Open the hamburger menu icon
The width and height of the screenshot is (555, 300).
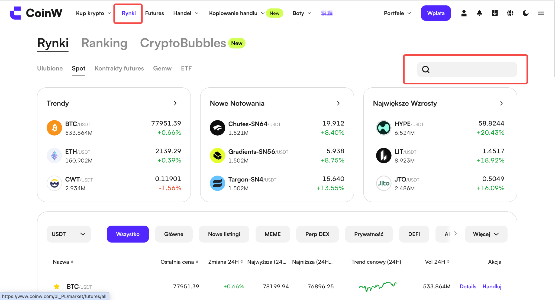pyautogui.click(x=541, y=13)
